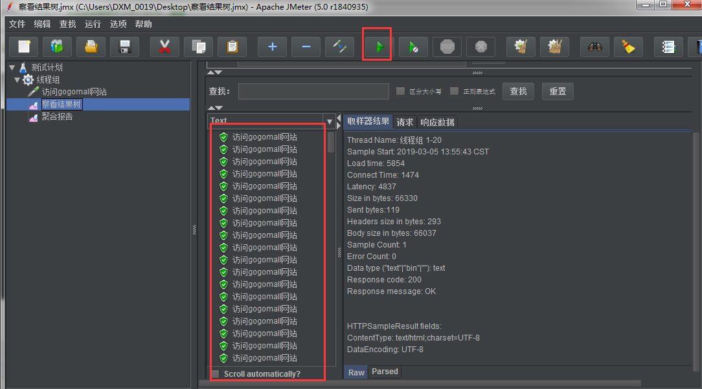This screenshot has width=702, height=389.
Task: Click the splitter arrow beside results list
Action: point(339,122)
